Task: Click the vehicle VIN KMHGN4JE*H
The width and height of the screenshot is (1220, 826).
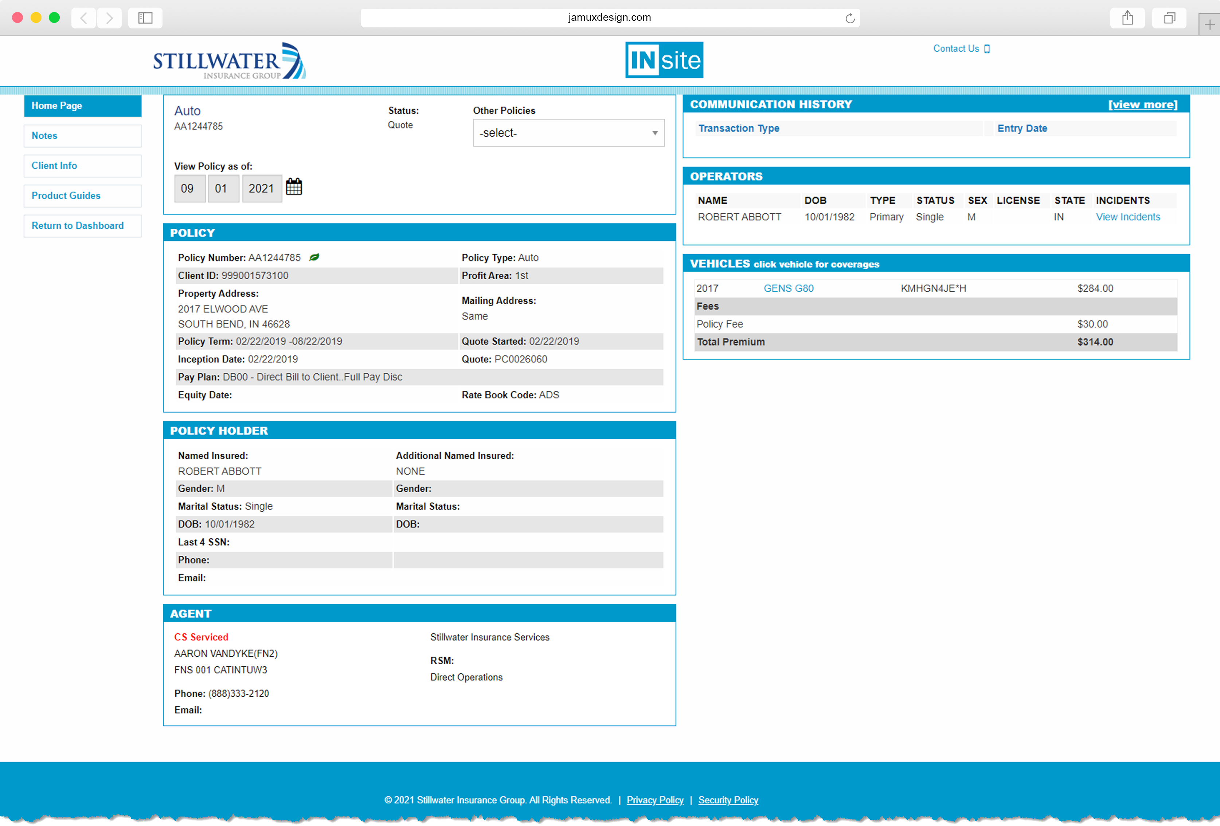Action: 933,288
